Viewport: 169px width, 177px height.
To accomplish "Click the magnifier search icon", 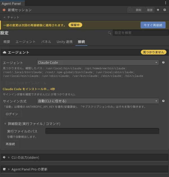I will click(110, 33).
